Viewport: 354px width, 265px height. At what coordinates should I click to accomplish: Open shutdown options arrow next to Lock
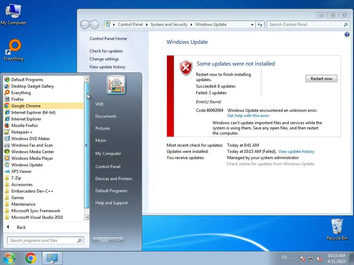(119, 241)
